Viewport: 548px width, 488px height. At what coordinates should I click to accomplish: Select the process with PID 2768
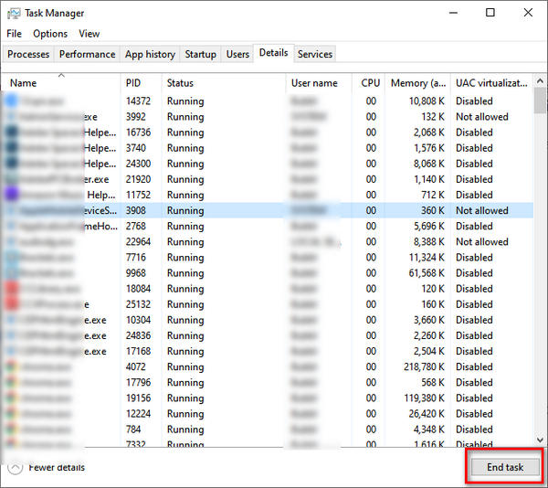click(268, 226)
